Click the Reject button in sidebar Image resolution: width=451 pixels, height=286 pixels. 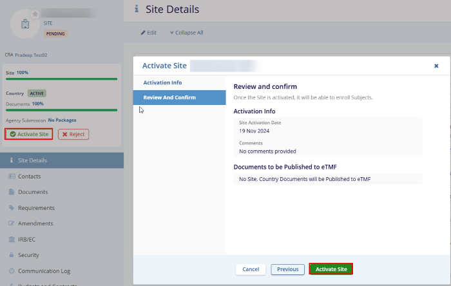[x=73, y=134]
